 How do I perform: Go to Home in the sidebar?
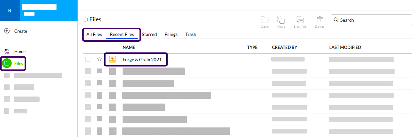point(19,52)
